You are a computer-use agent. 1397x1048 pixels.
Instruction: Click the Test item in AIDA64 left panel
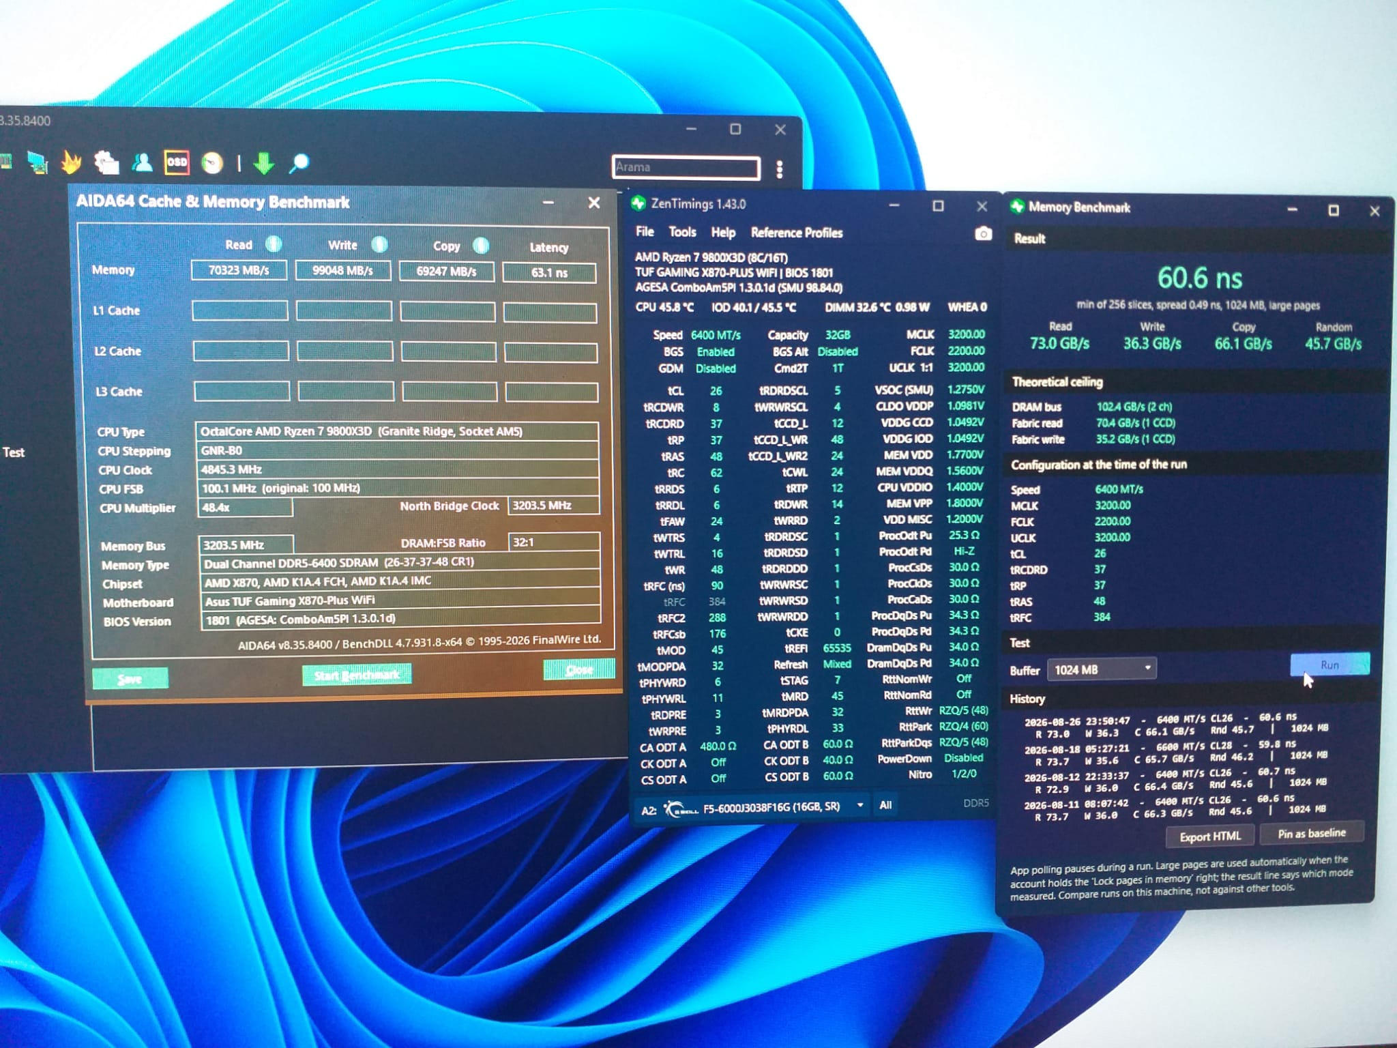point(14,452)
